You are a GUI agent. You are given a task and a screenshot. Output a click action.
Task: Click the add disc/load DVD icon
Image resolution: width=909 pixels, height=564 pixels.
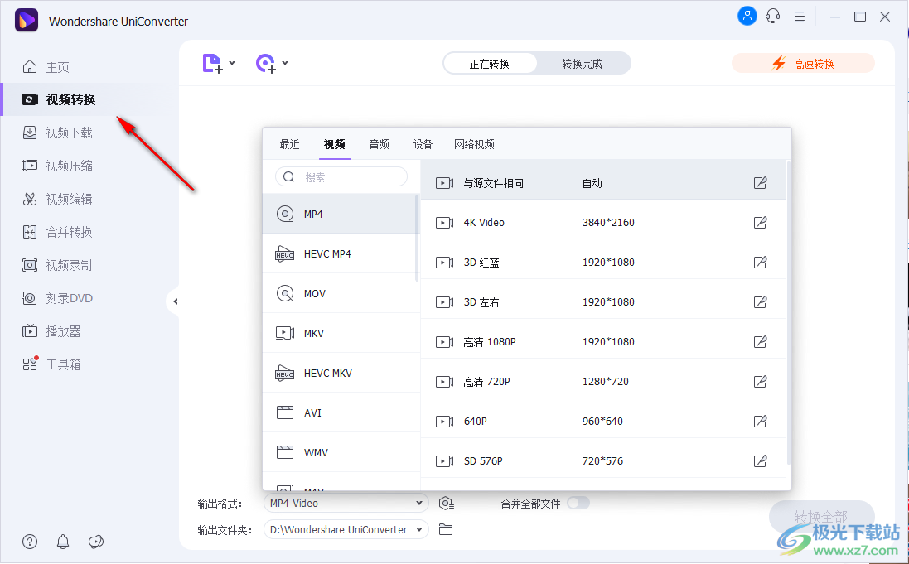tap(266, 63)
